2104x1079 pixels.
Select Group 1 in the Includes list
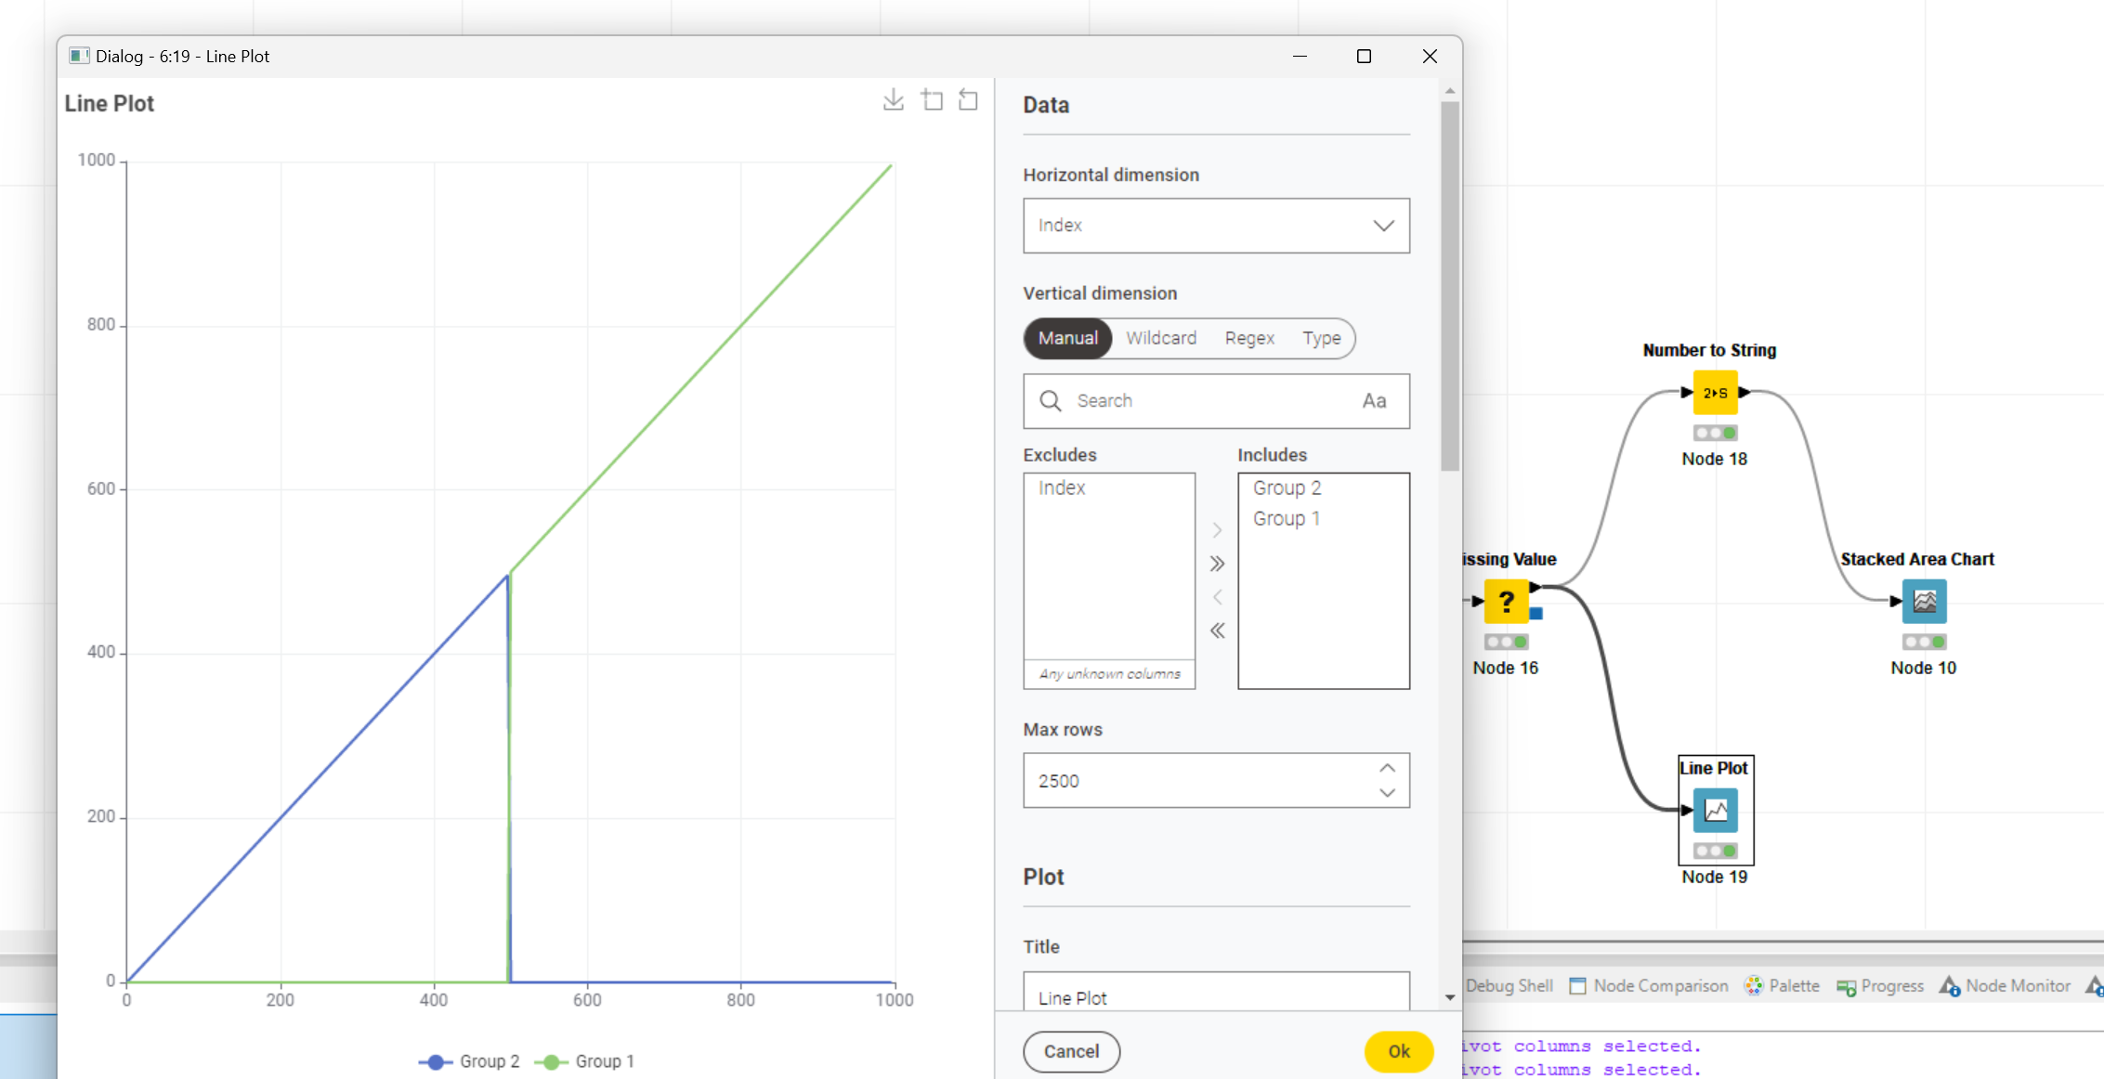pyautogui.click(x=1324, y=519)
